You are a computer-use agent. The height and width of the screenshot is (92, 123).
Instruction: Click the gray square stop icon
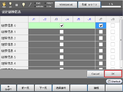pos(17,5)
